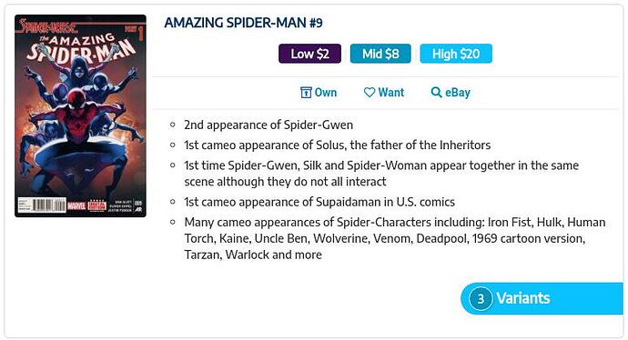Click the Spider-Verse banner on the cover
Image resolution: width=628 pixels, height=340 pixels.
point(47,26)
